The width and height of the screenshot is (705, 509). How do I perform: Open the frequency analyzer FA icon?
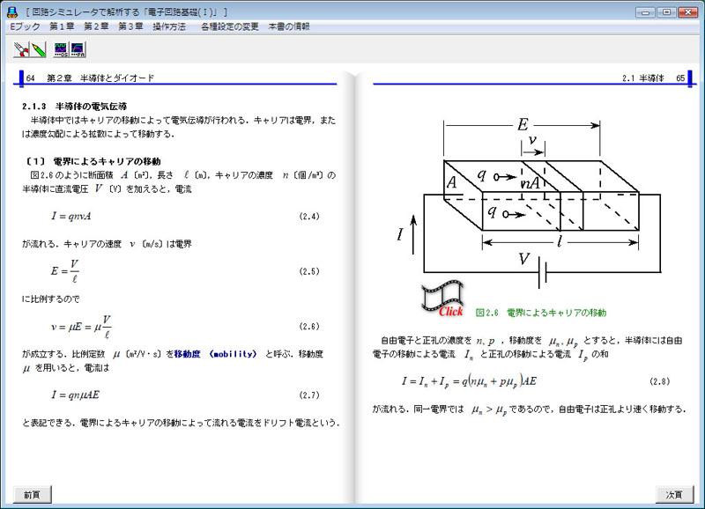[78, 49]
